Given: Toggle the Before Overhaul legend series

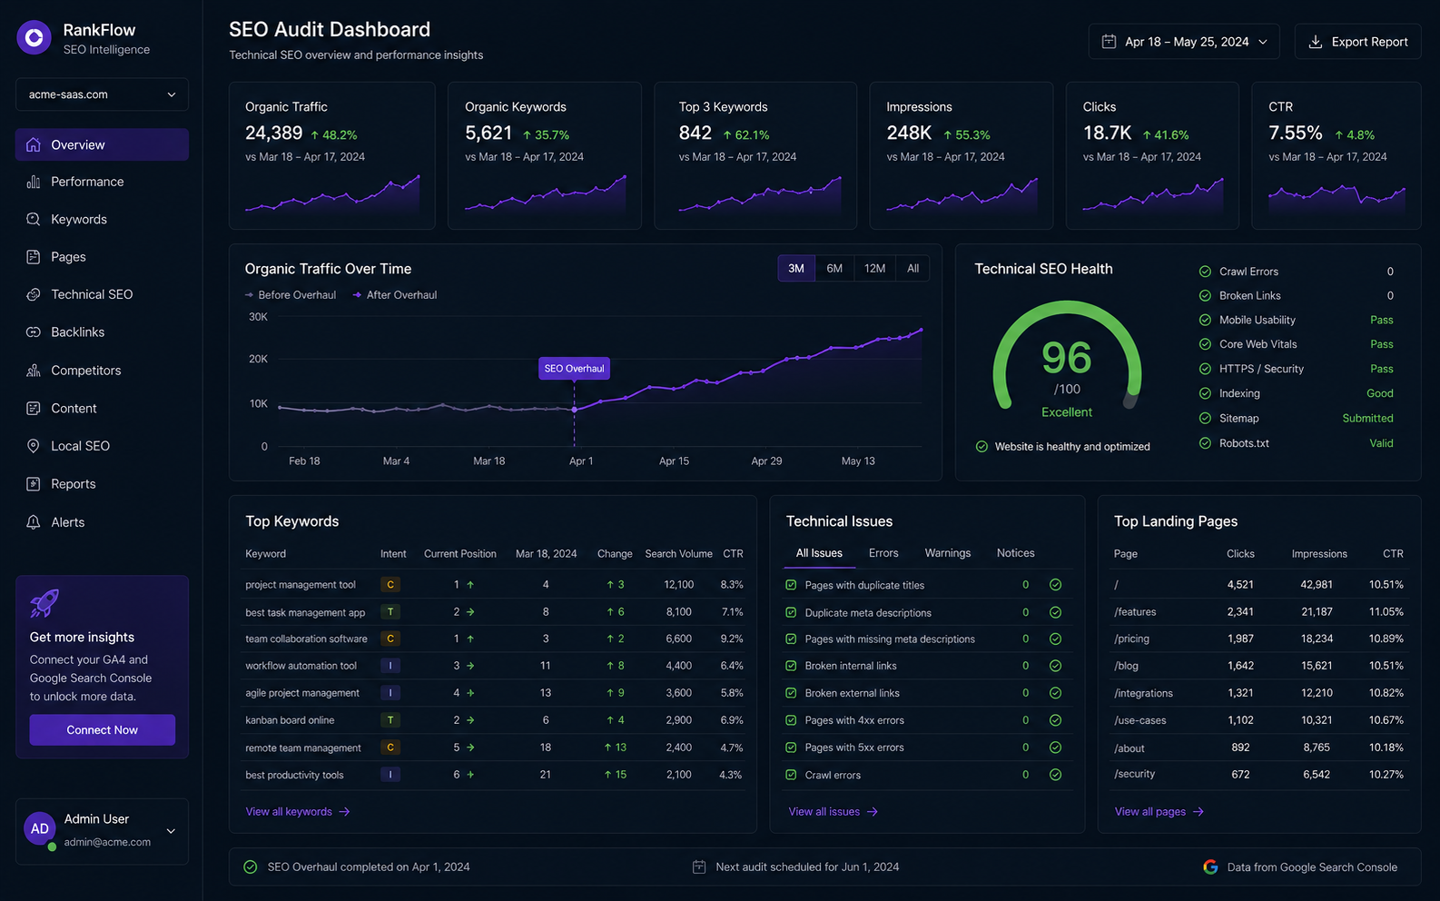Looking at the screenshot, I should click(291, 295).
